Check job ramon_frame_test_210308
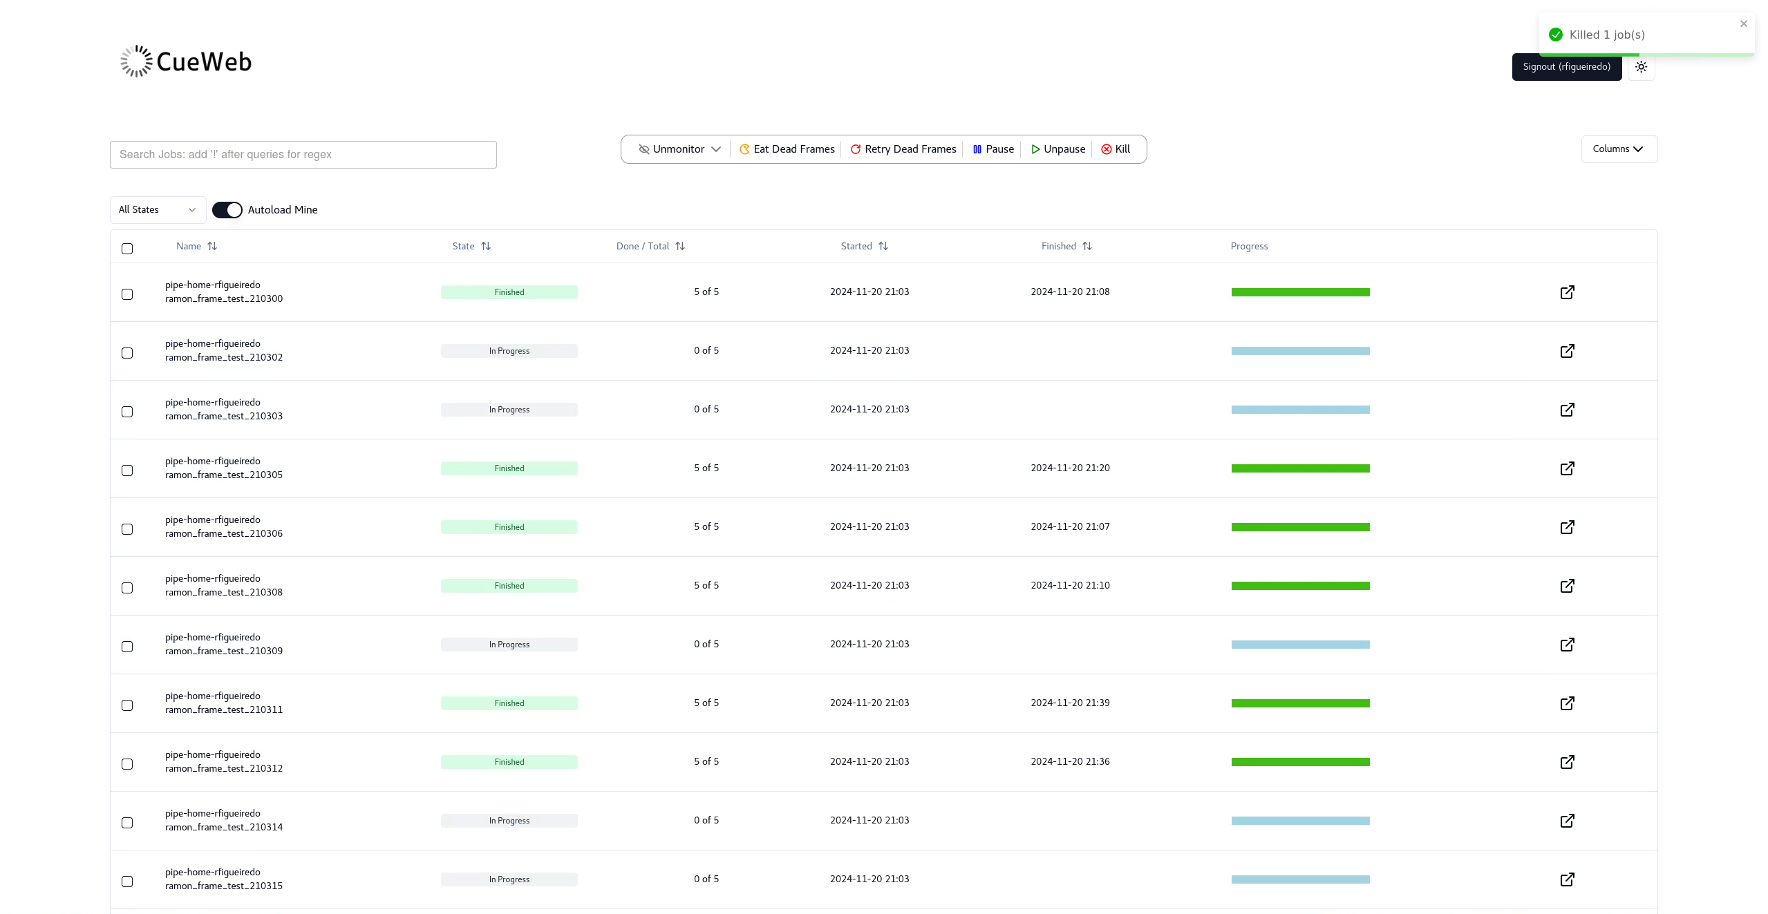Viewport: 1768px width, 914px height. [127, 588]
